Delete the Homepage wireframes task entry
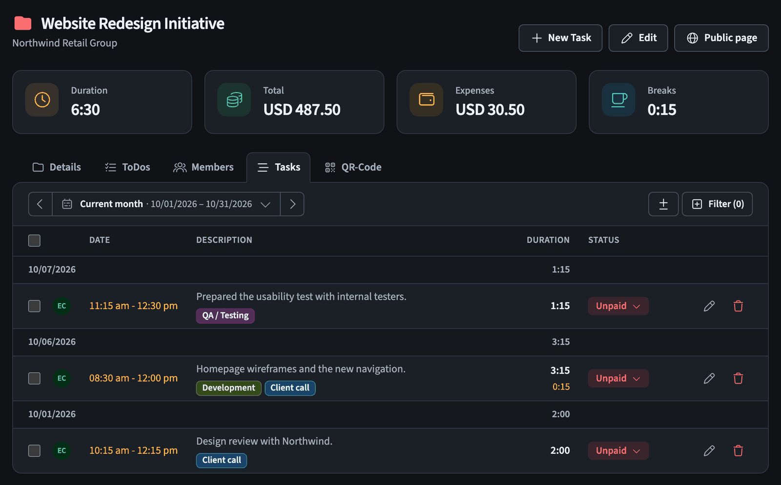This screenshot has width=781, height=485. tap(738, 378)
